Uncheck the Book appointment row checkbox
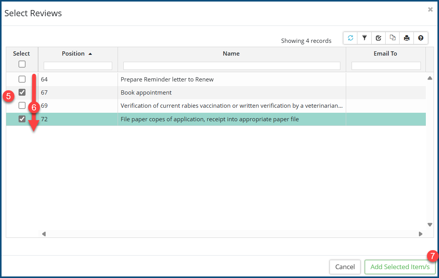This screenshot has height=278, width=439. pos(22,92)
